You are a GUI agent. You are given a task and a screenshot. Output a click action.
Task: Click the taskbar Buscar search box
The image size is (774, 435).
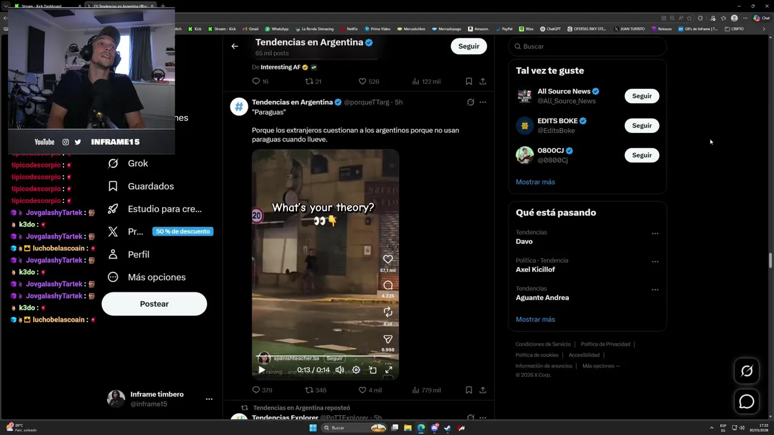click(354, 428)
